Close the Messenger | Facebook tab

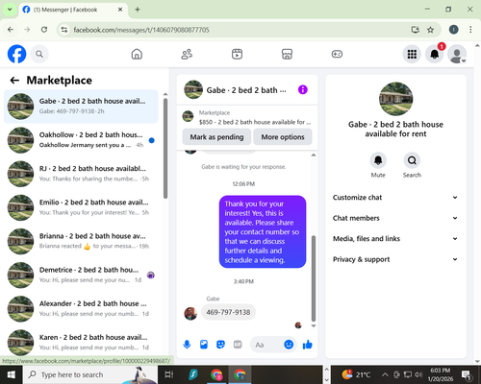pos(120,10)
